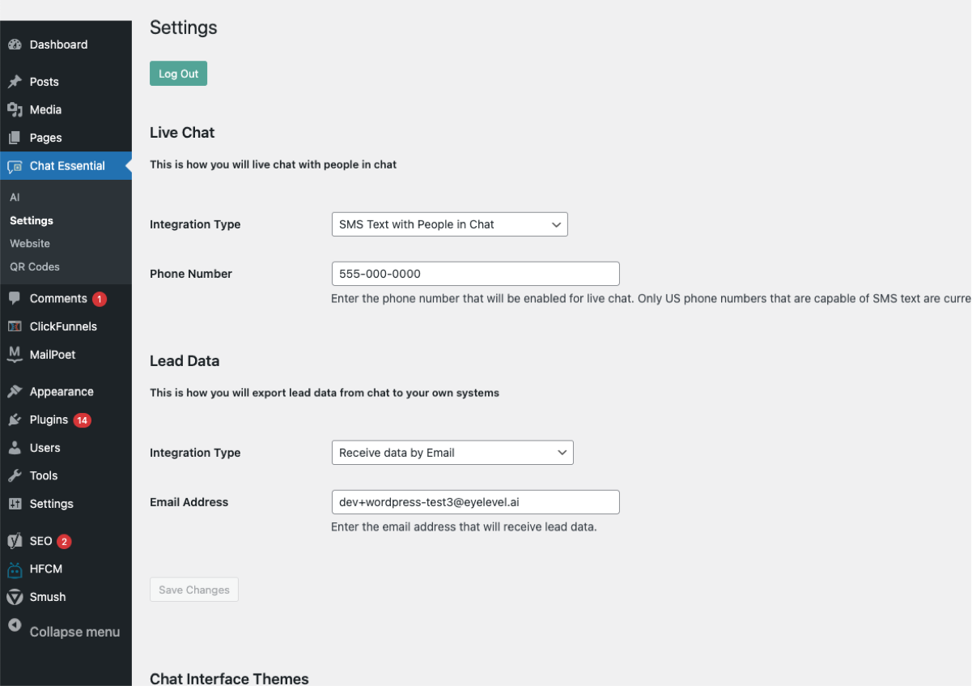Click the Yoast SEO icon

click(15, 541)
